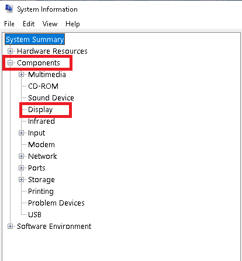Open the View menu

50,24
